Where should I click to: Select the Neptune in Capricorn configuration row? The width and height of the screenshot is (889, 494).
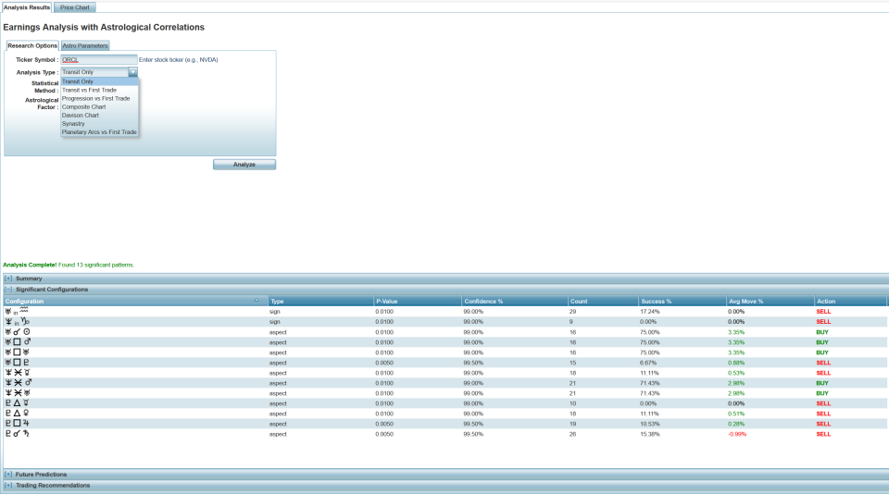point(444,322)
